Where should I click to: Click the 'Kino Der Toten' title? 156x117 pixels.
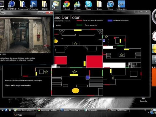coord(67,18)
